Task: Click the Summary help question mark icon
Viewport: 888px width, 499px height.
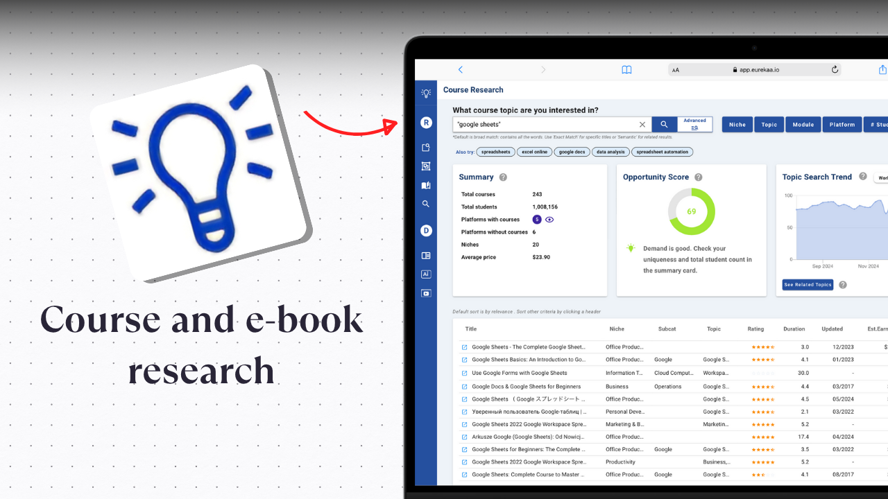Action: (x=503, y=177)
